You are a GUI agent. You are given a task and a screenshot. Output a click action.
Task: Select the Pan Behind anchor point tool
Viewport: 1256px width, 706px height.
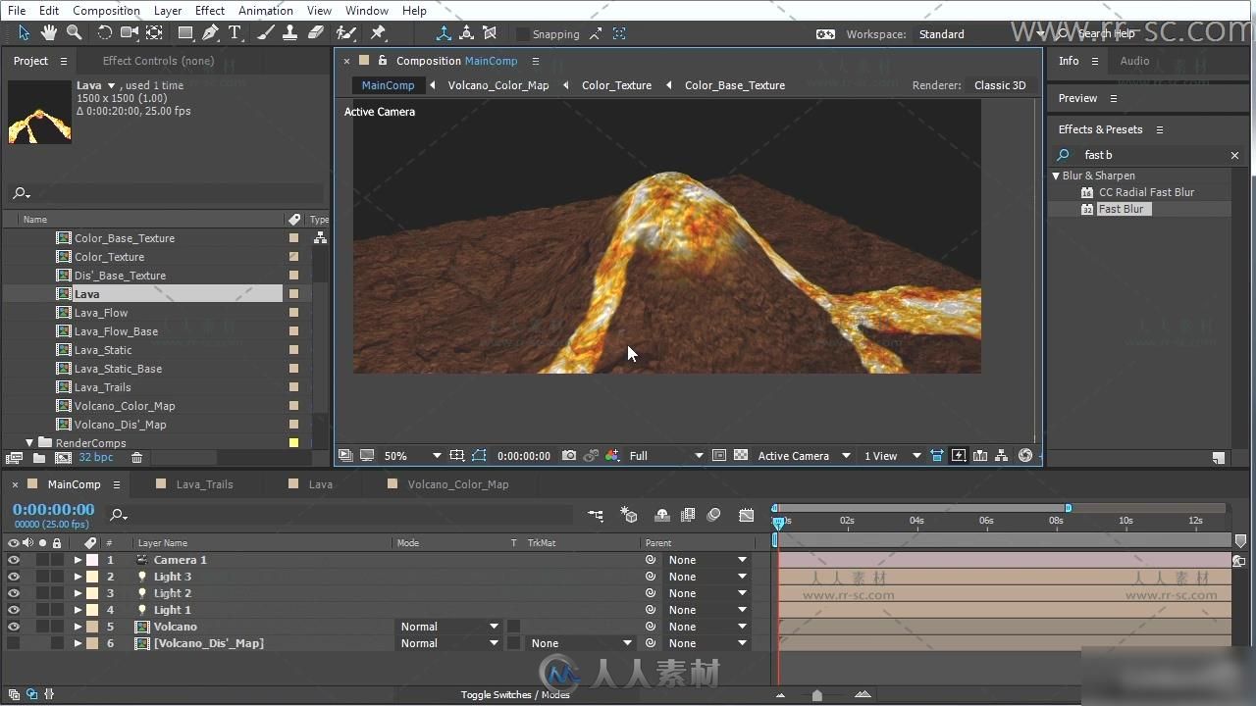(x=154, y=33)
